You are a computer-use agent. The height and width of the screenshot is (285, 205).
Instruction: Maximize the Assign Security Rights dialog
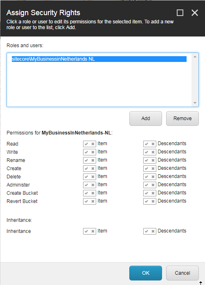(180, 13)
